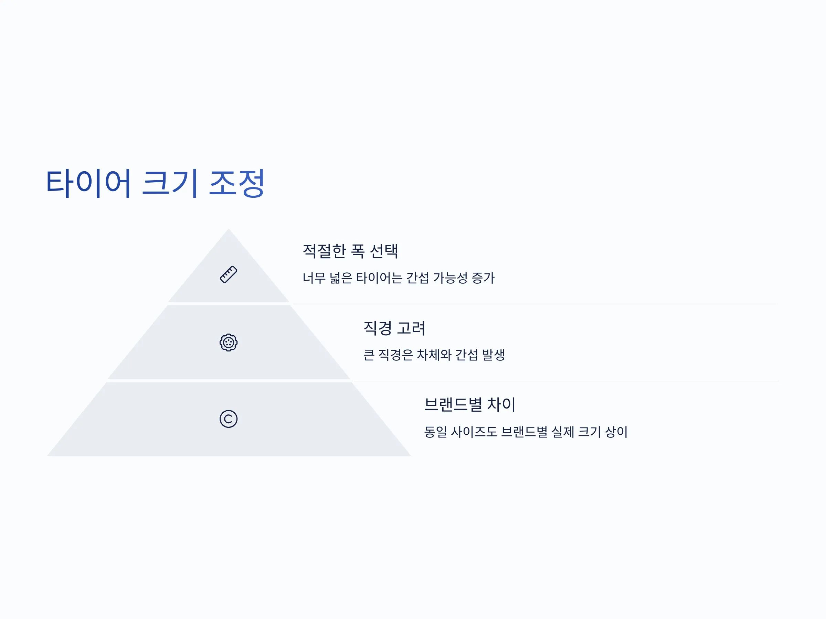
Task: Select the divider line below 적절한 폭 선택 section
Action: coord(535,304)
